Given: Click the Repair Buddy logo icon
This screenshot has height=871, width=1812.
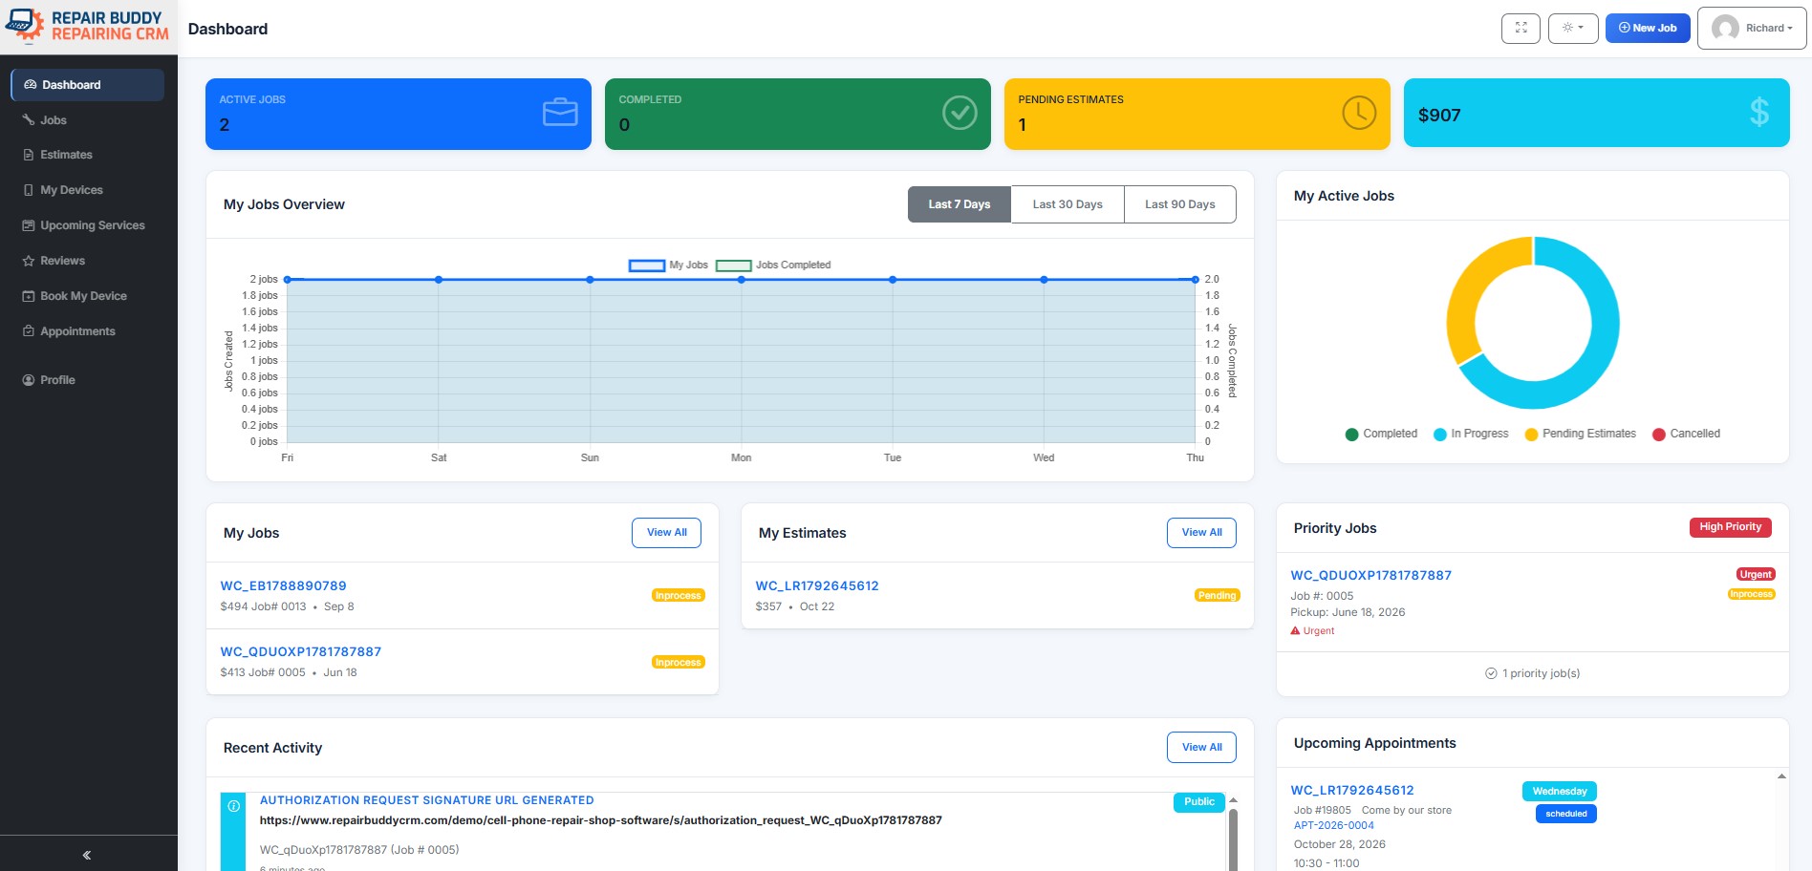Looking at the screenshot, I should click(25, 27).
